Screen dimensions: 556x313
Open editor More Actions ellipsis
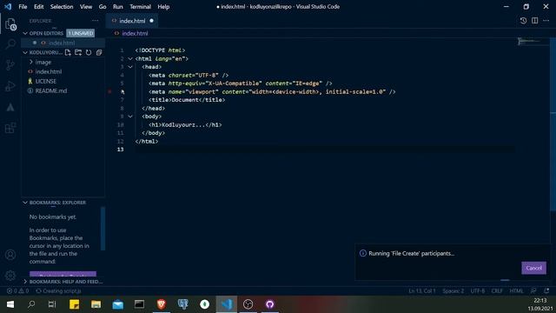(x=546, y=21)
